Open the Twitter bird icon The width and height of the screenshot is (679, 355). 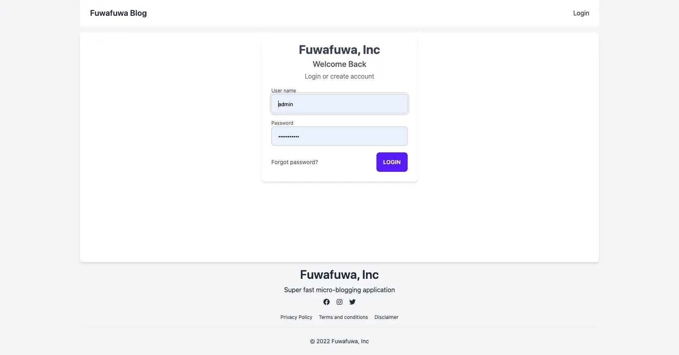point(352,302)
